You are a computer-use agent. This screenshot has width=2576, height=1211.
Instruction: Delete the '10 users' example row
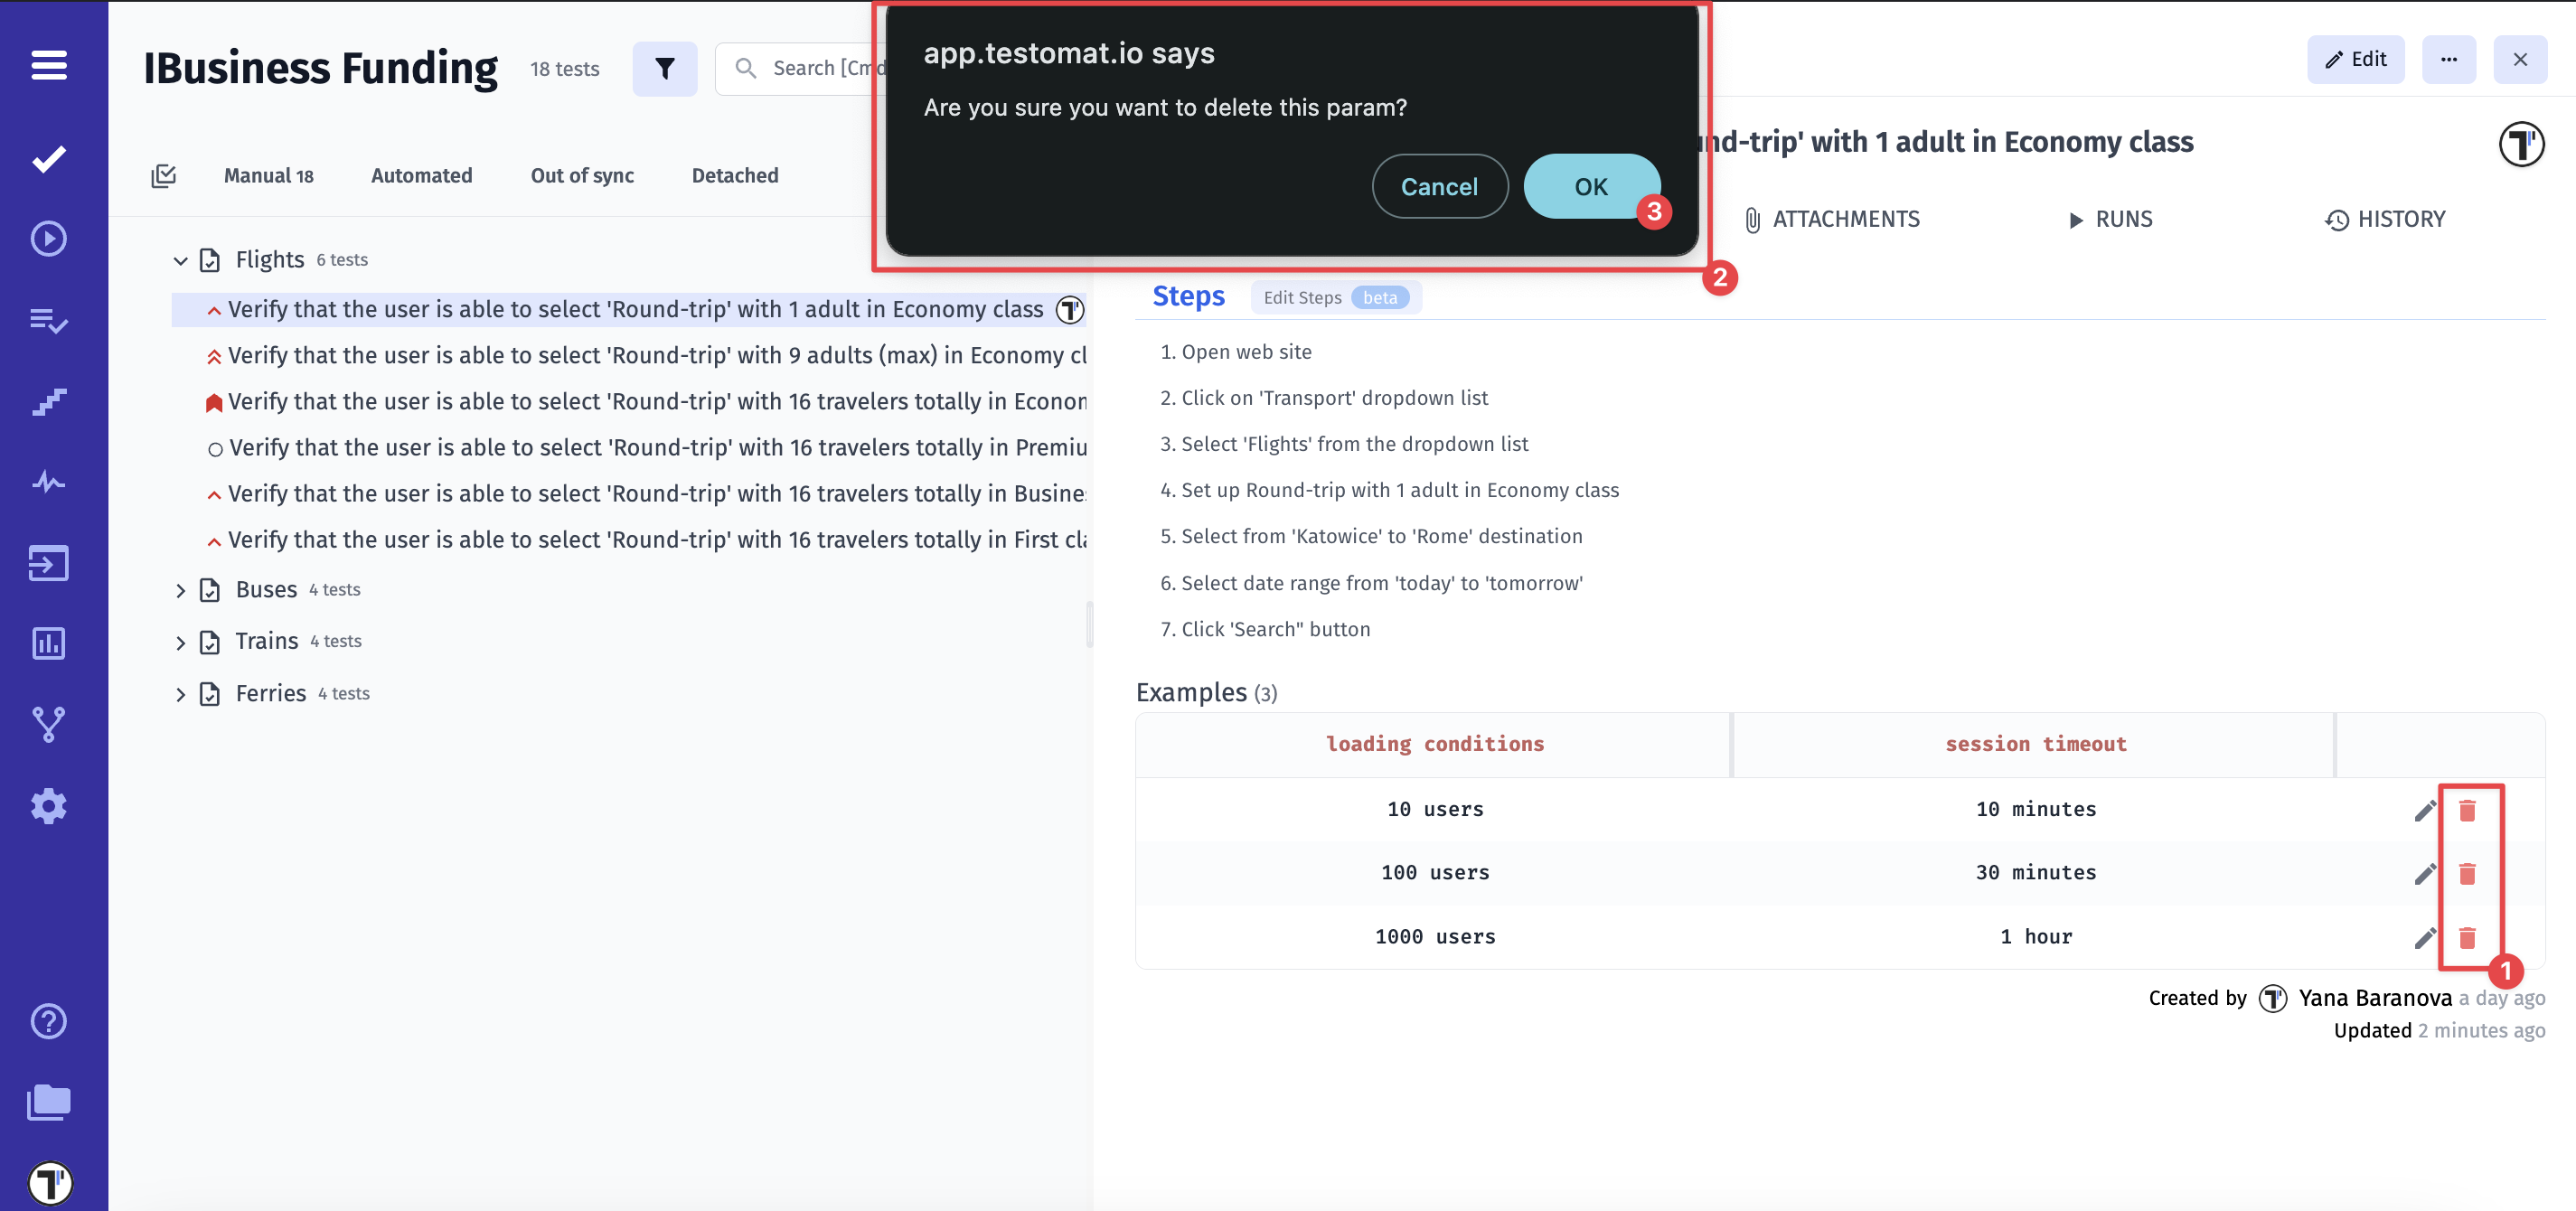click(x=2466, y=810)
